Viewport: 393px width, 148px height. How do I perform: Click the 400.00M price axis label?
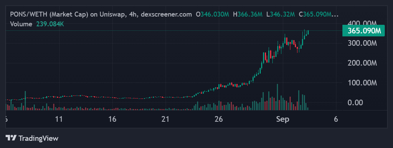[x=362, y=23]
